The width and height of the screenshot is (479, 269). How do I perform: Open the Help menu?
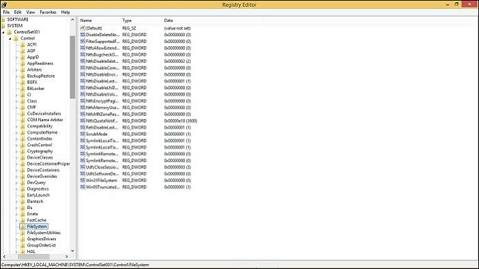(x=66, y=12)
